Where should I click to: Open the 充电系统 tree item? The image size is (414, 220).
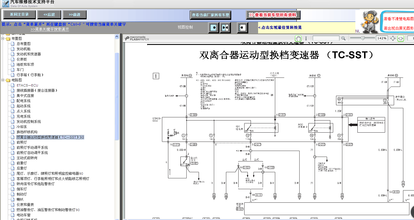(x=24, y=116)
